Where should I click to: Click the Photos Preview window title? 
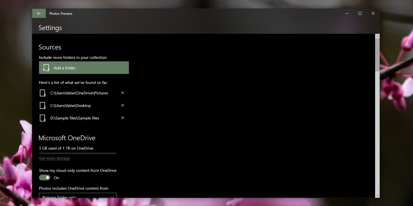61,14
